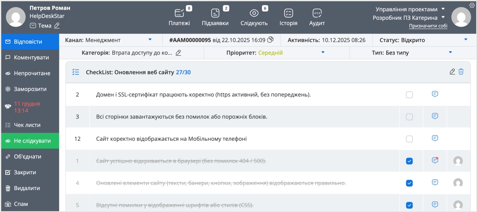
Task: Expand the Канал dropdown
Action: coord(150,40)
